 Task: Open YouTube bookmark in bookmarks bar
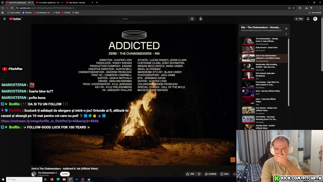[66, 13]
